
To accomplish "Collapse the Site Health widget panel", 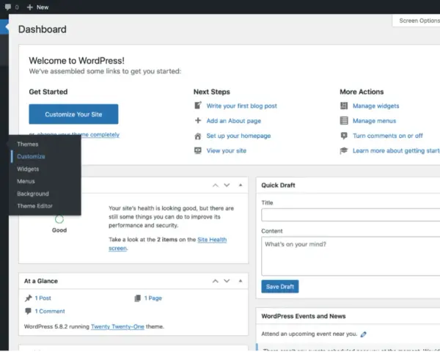I will (x=241, y=186).
